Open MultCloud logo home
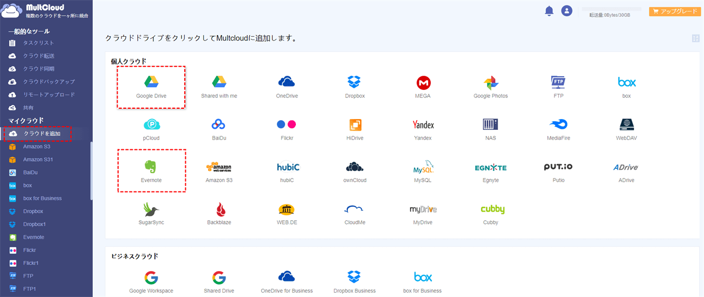Image resolution: width=704 pixels, height=297 pixels. coord(45,10)
